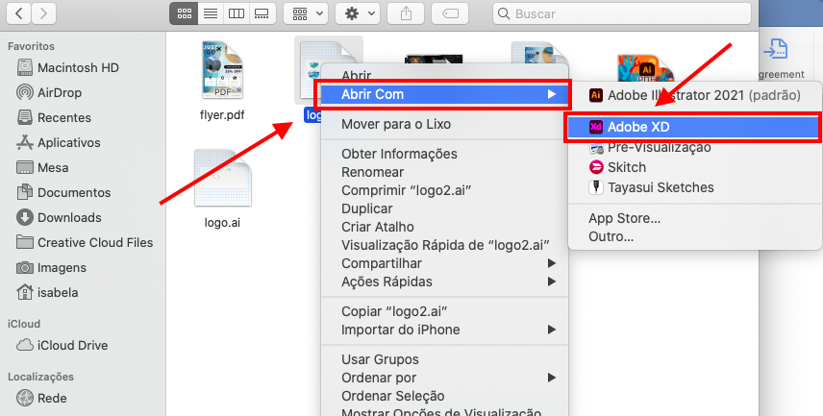Open Macintosh HD in sidebar
This screenshot has width=823, height=416.
coord(68,67)
